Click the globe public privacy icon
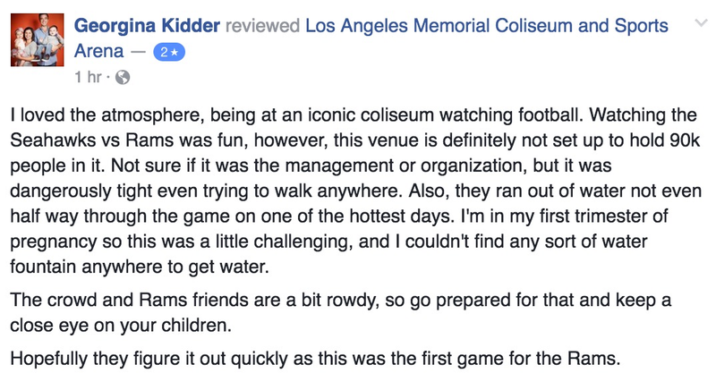716x390 pixels. pos(123,77)
